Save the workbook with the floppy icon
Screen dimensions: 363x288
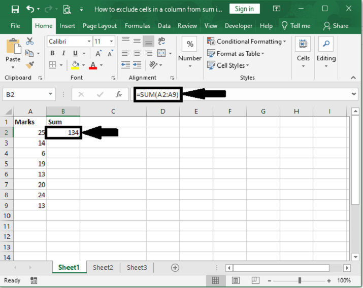pyautogui.click(x=15, y=9)
